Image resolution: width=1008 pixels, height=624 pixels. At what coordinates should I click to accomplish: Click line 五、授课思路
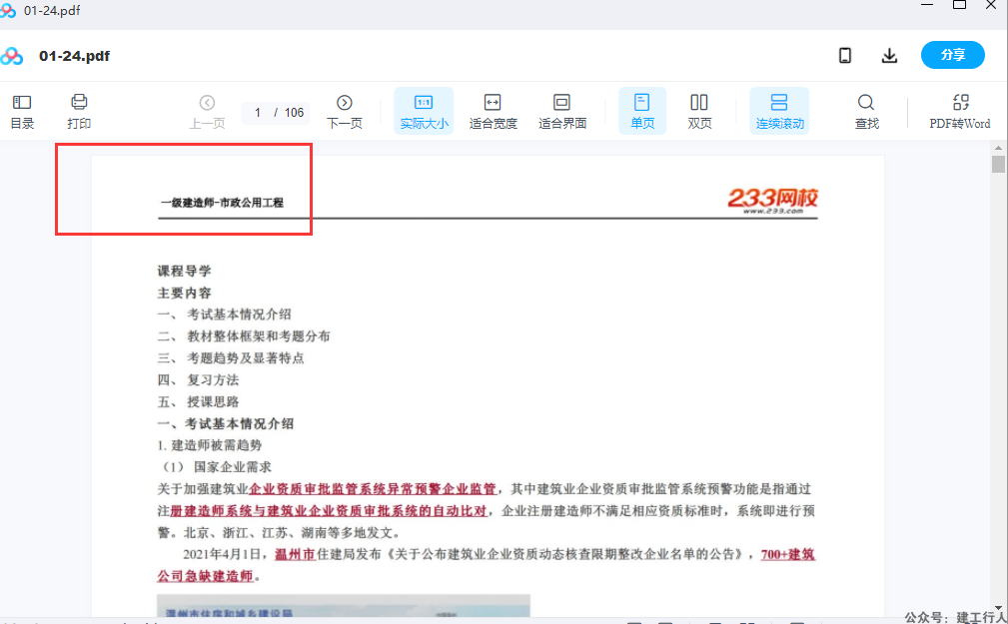point(198,401)
